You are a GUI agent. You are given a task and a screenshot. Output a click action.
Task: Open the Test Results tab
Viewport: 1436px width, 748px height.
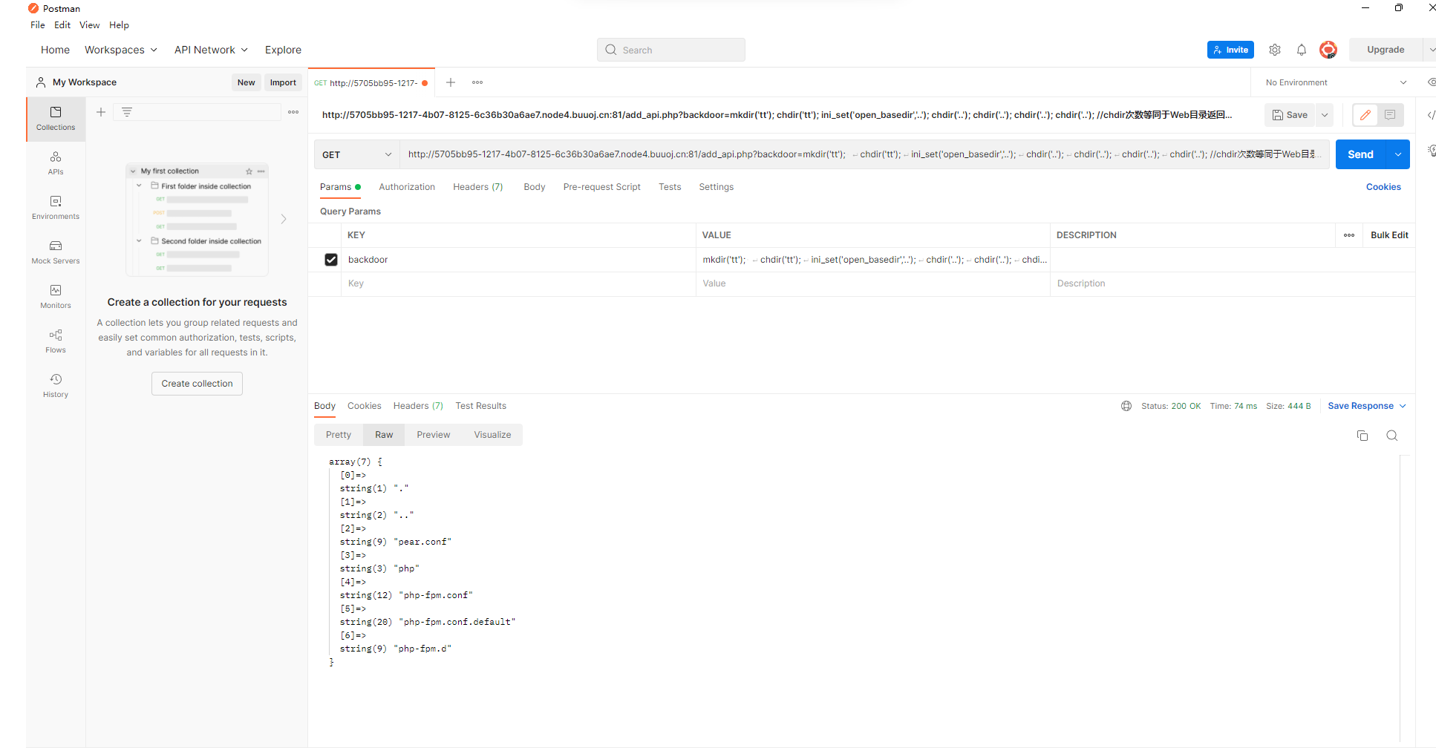coord(481,406)
